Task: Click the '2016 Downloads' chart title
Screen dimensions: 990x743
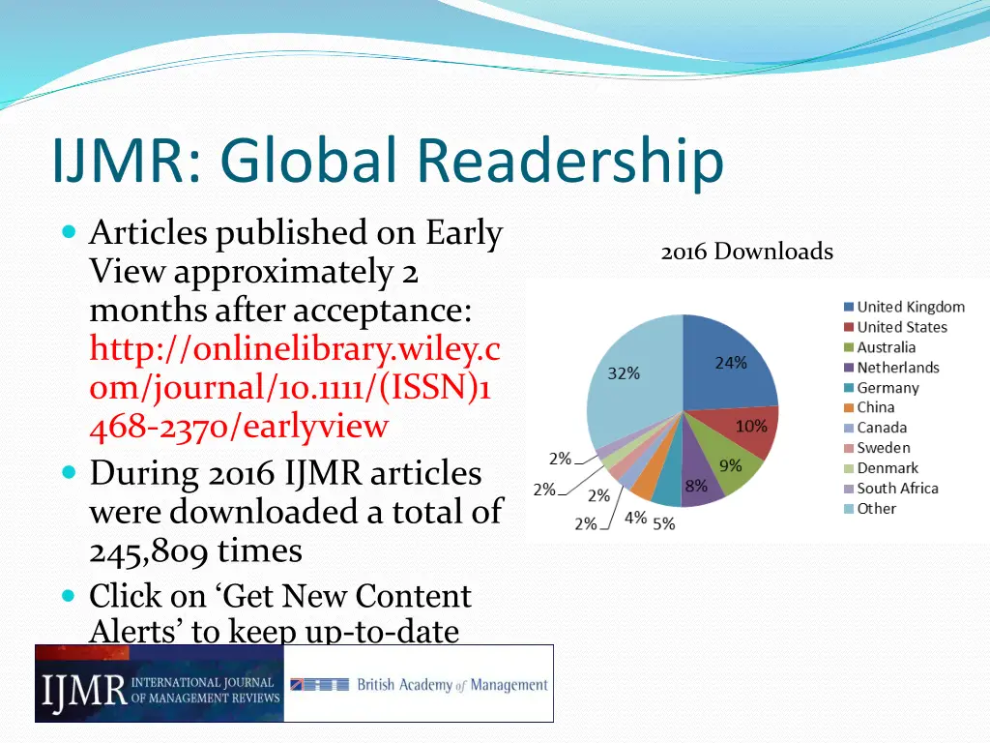Action: [x=747, y=252]
